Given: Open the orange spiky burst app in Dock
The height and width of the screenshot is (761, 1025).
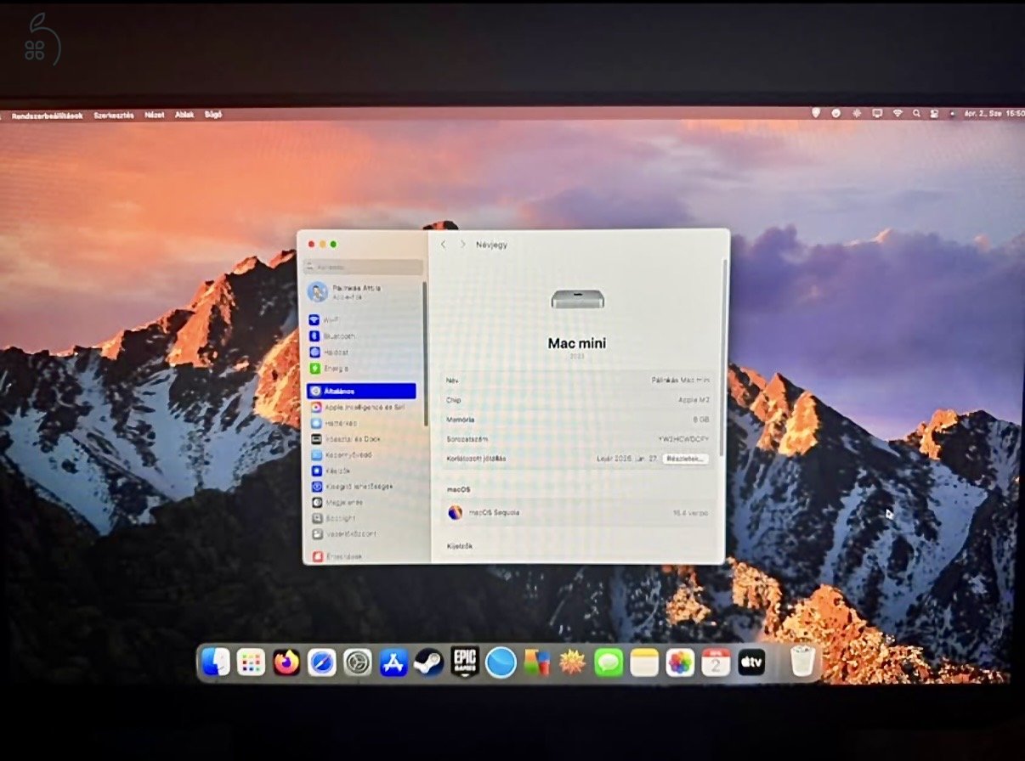Looking at the screenshot, I should [x=572, y=662].
